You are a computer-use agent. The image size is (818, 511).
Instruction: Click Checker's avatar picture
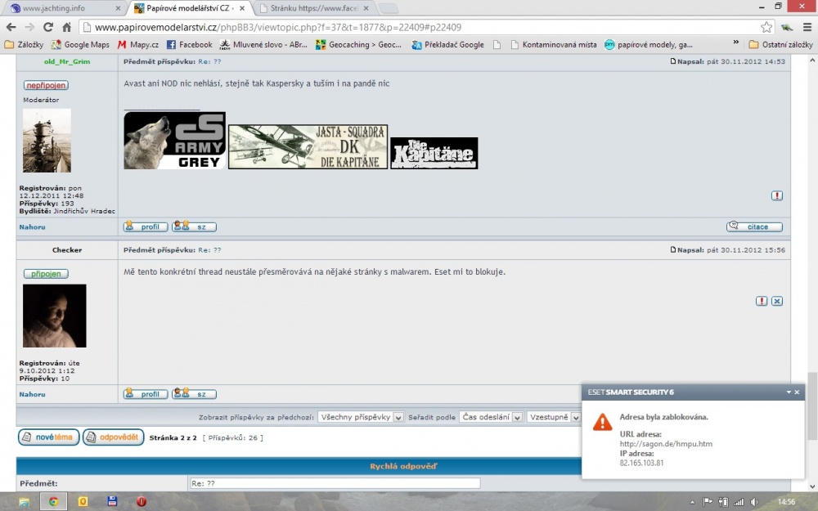coord(54,316)
